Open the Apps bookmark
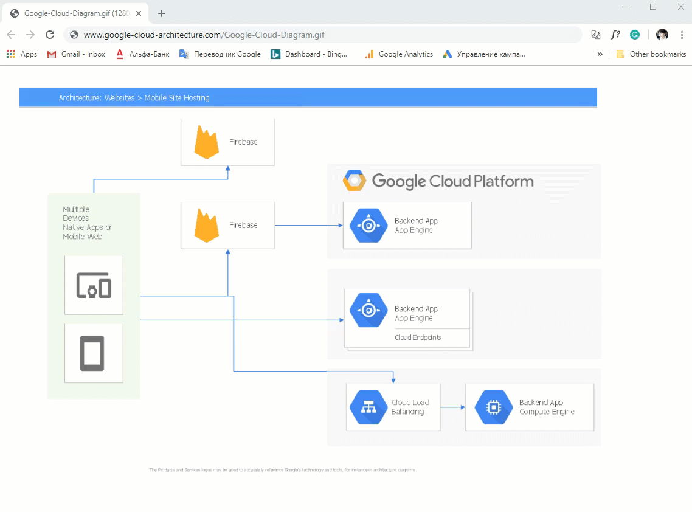This screenshot has height=512, width=692. (x=22, y=54)
